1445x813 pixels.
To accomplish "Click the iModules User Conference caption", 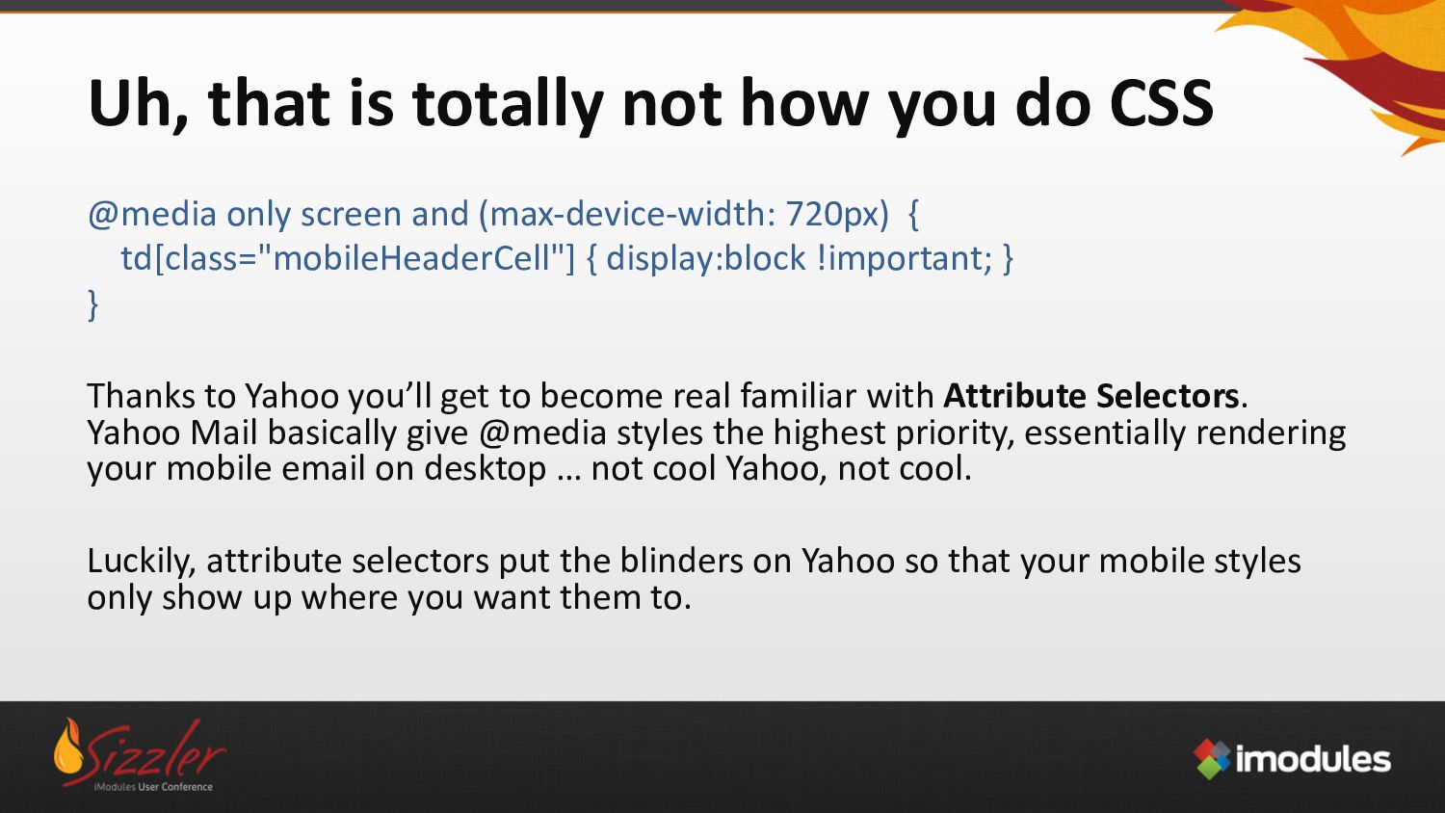I will click(x=153, y=787).
